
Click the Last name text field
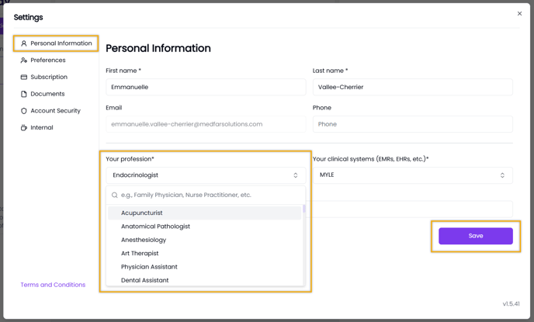[x=412, y=87]
